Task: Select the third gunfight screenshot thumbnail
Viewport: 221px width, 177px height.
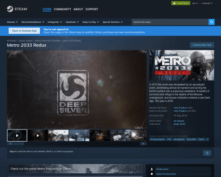Action: click(x=59, y=136)
